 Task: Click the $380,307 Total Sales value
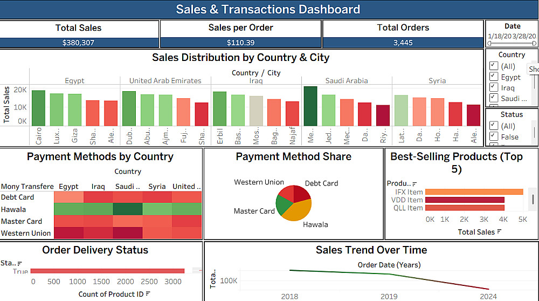78,43
